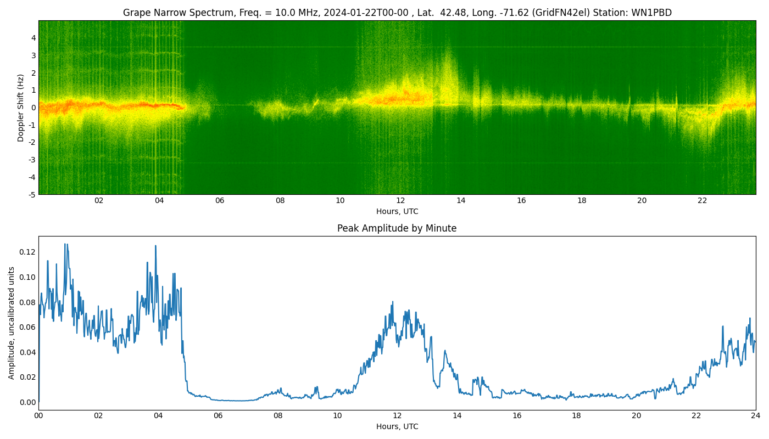
Task: Click the Amplitude, uncalibrated units axis label
Action: [12, 323]
